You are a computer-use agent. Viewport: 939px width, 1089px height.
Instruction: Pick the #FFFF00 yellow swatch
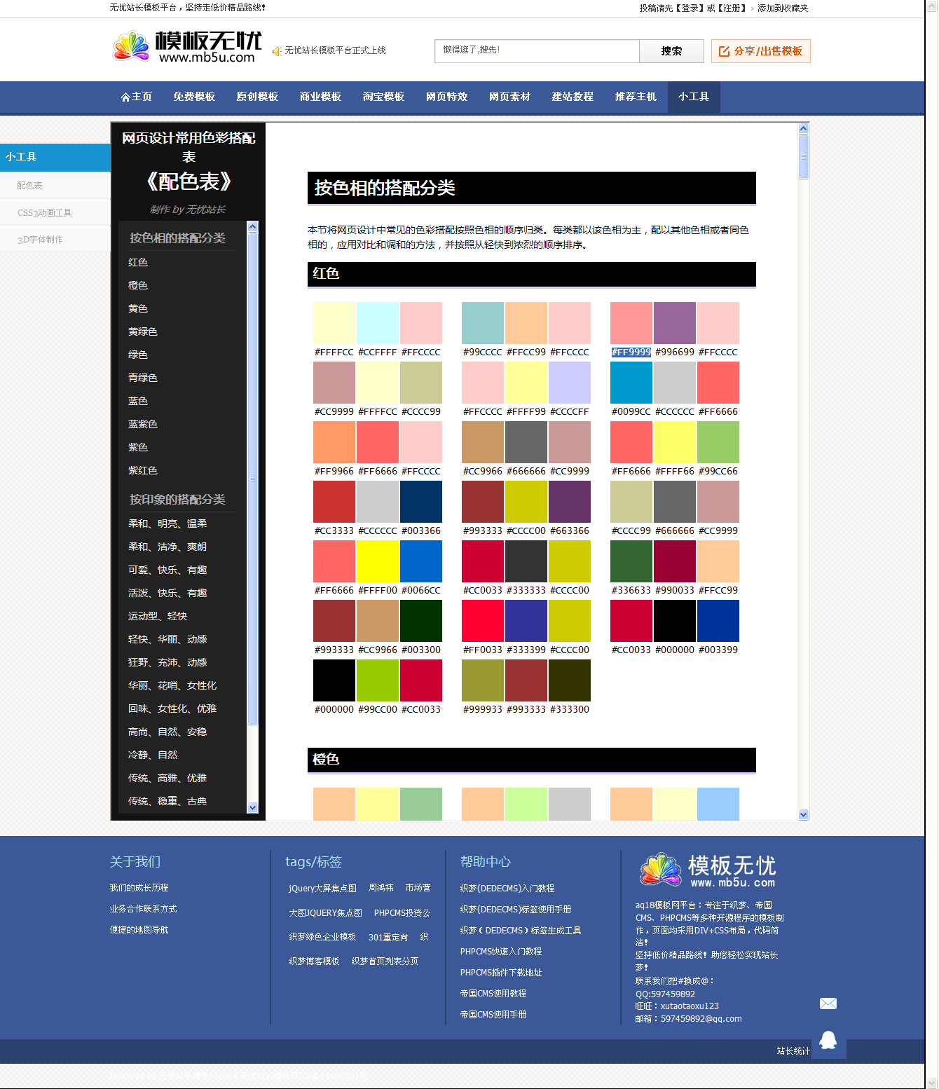pyautogui.click(x=378, y=561)
